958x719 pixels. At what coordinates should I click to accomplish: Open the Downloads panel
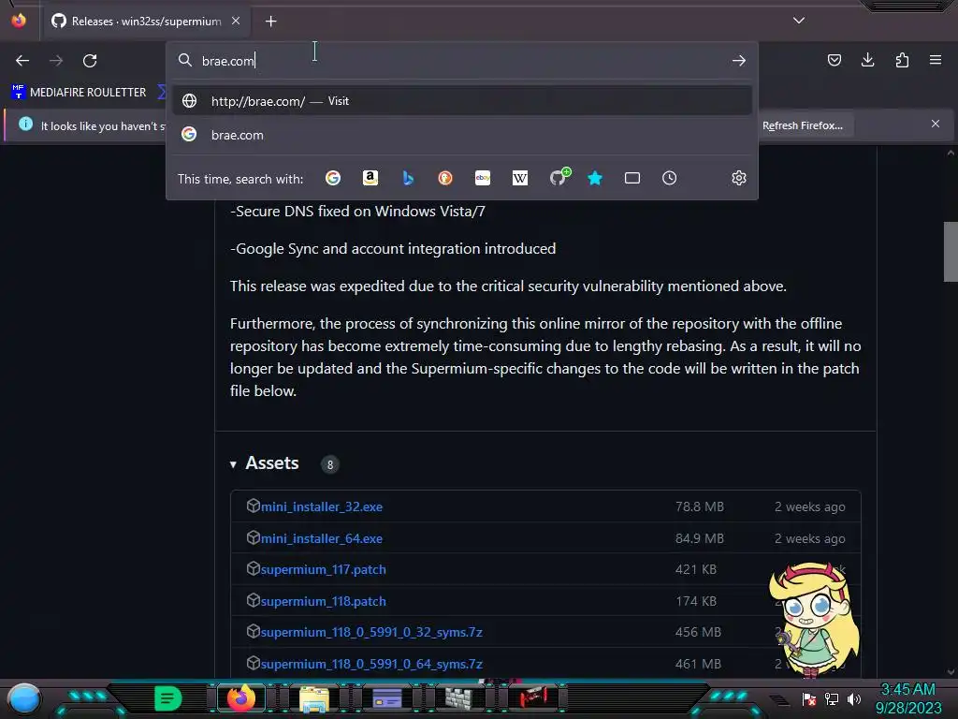pos(867,60)
